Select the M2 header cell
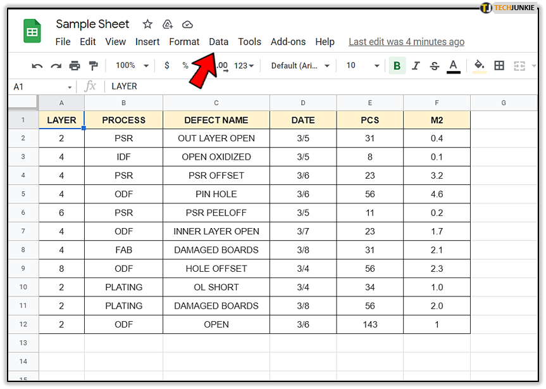The width and height of the screenshot is (546, 389). (x=437, y=120)
